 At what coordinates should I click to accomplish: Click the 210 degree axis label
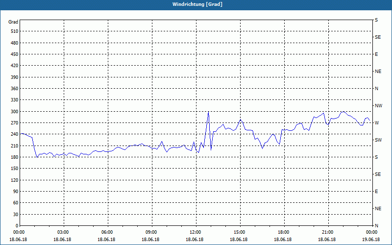click(x=15, y=146)
